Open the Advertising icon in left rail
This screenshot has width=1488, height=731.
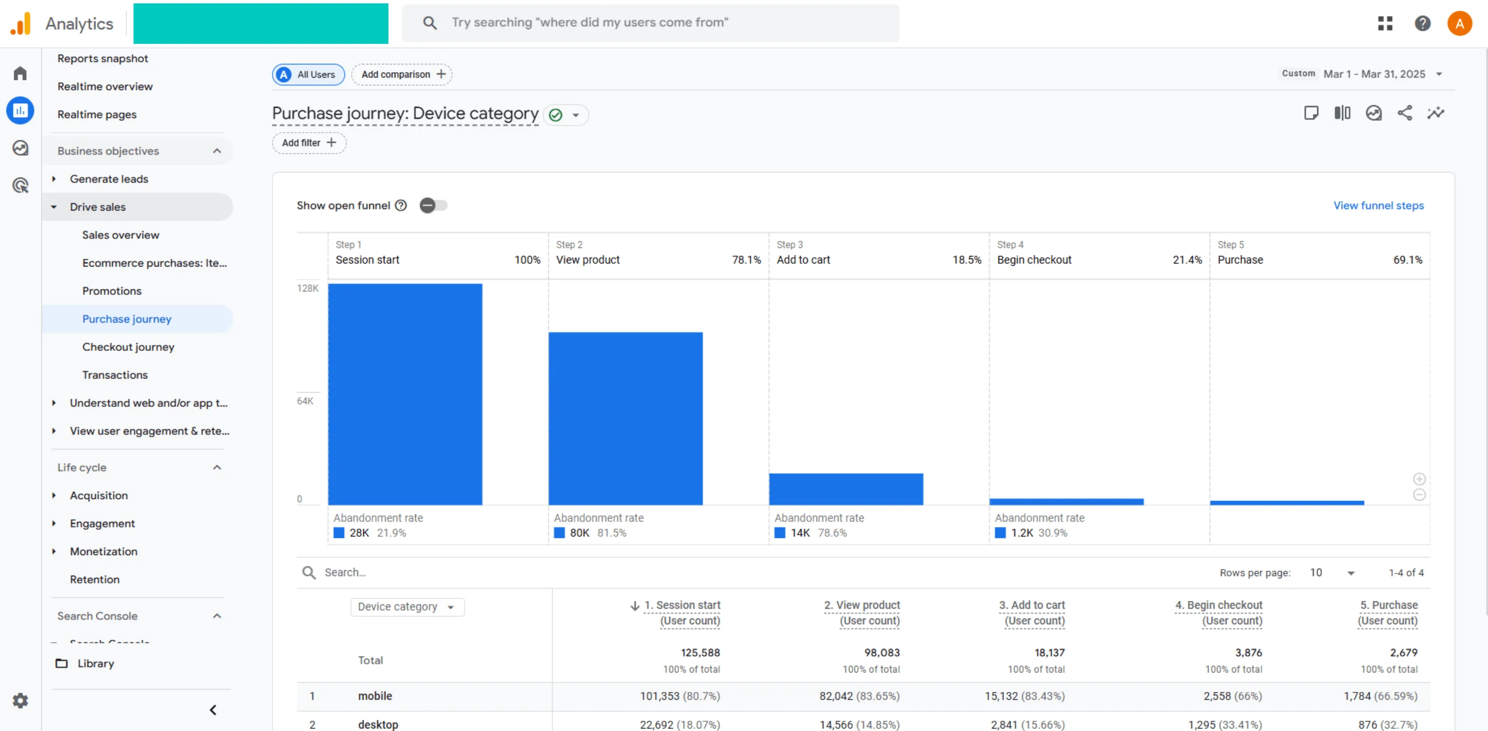[x=20, y=185]
